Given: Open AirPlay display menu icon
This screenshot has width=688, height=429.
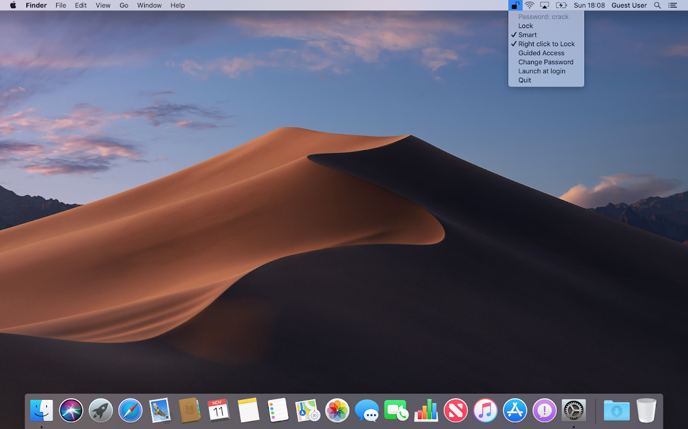Looking at the screenshot, I should click(x=545, y=5).
